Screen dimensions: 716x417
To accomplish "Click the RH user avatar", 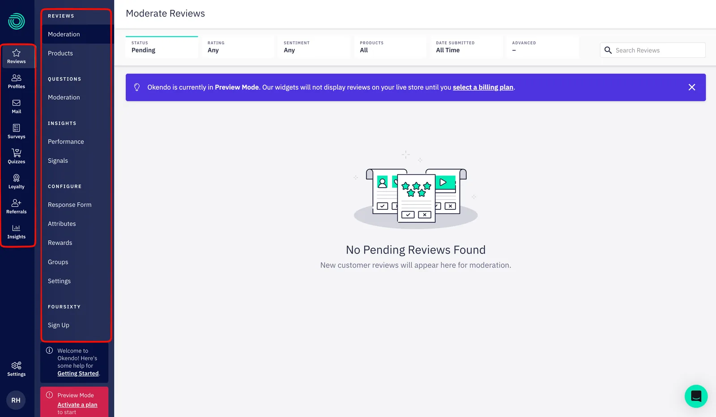I will (16, 400).
